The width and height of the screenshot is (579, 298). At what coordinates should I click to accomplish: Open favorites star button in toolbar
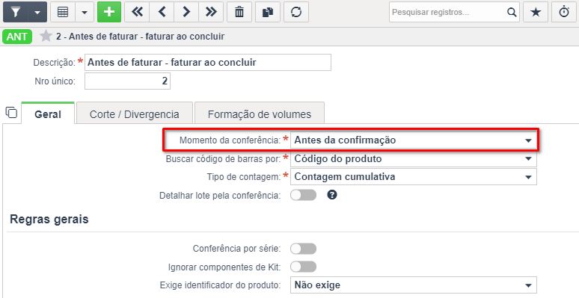pos(536,12)
